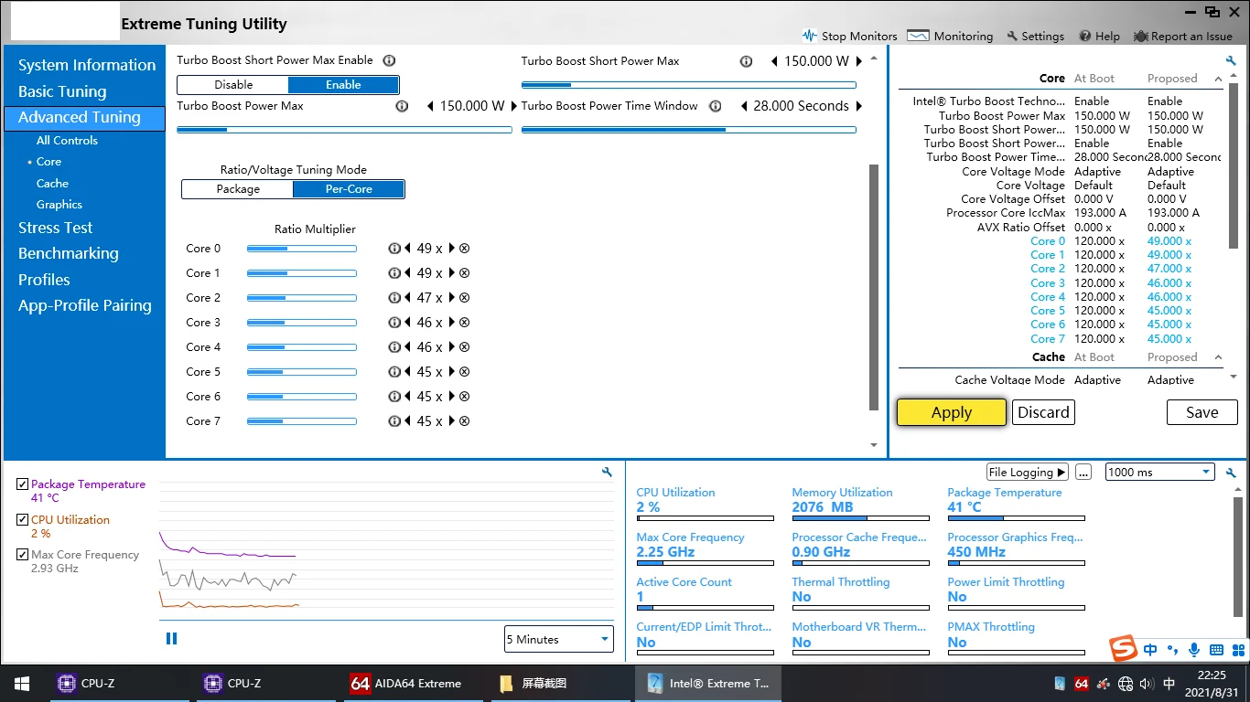Click info icon beside Turbo Boost Power Max
1250x702 pixels.
pos(402,106)
